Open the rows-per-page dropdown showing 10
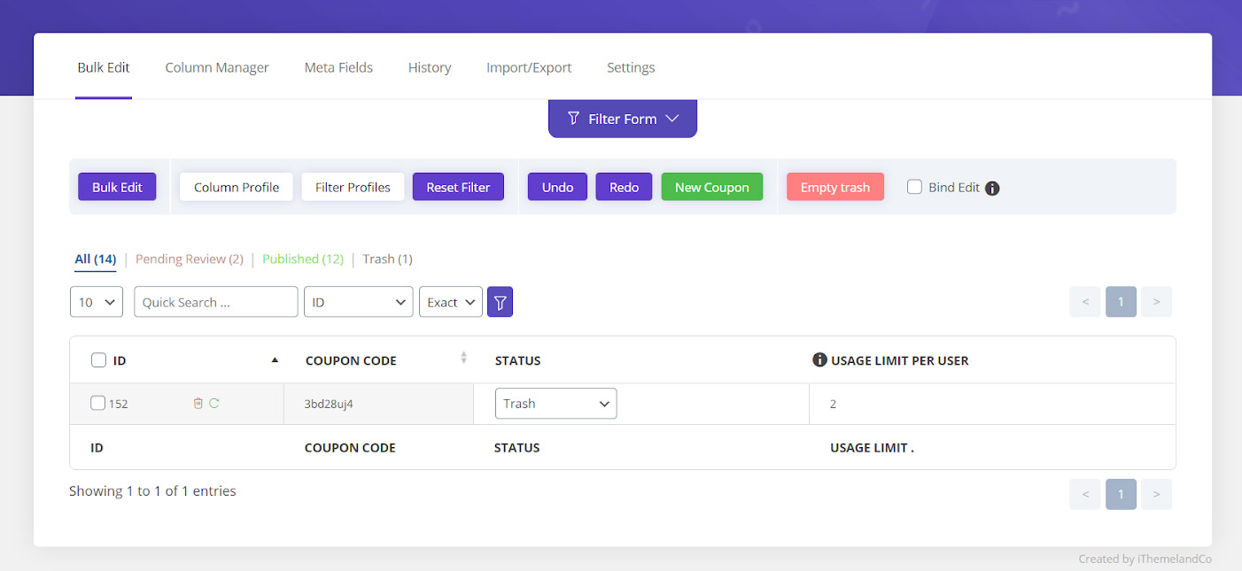 pos(97,302)
